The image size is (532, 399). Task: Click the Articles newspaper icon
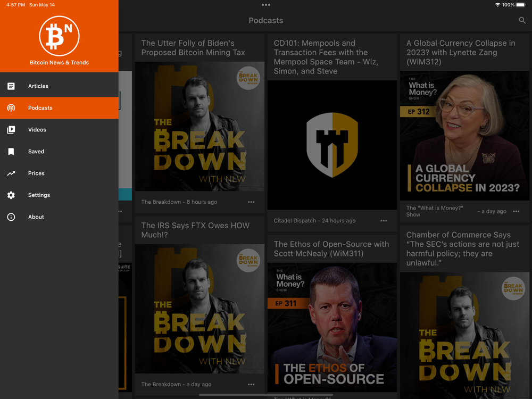tap(11, 86)
